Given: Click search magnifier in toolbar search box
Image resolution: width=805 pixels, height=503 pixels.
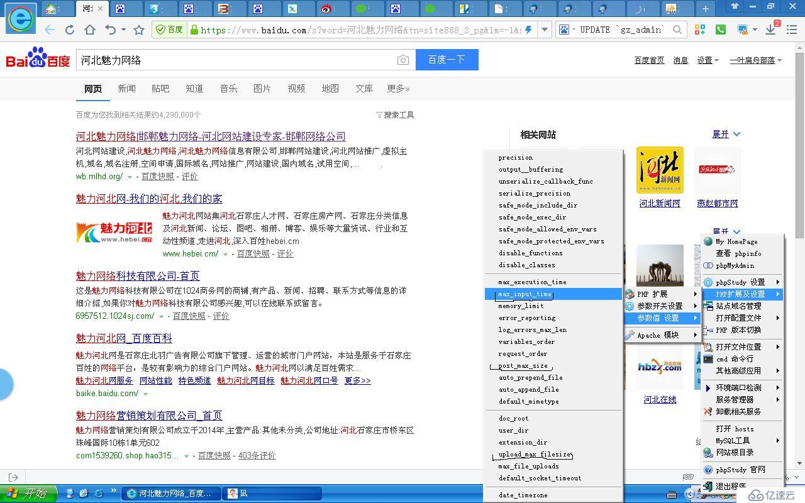Looking at the screenshot, I should point(677,30).
